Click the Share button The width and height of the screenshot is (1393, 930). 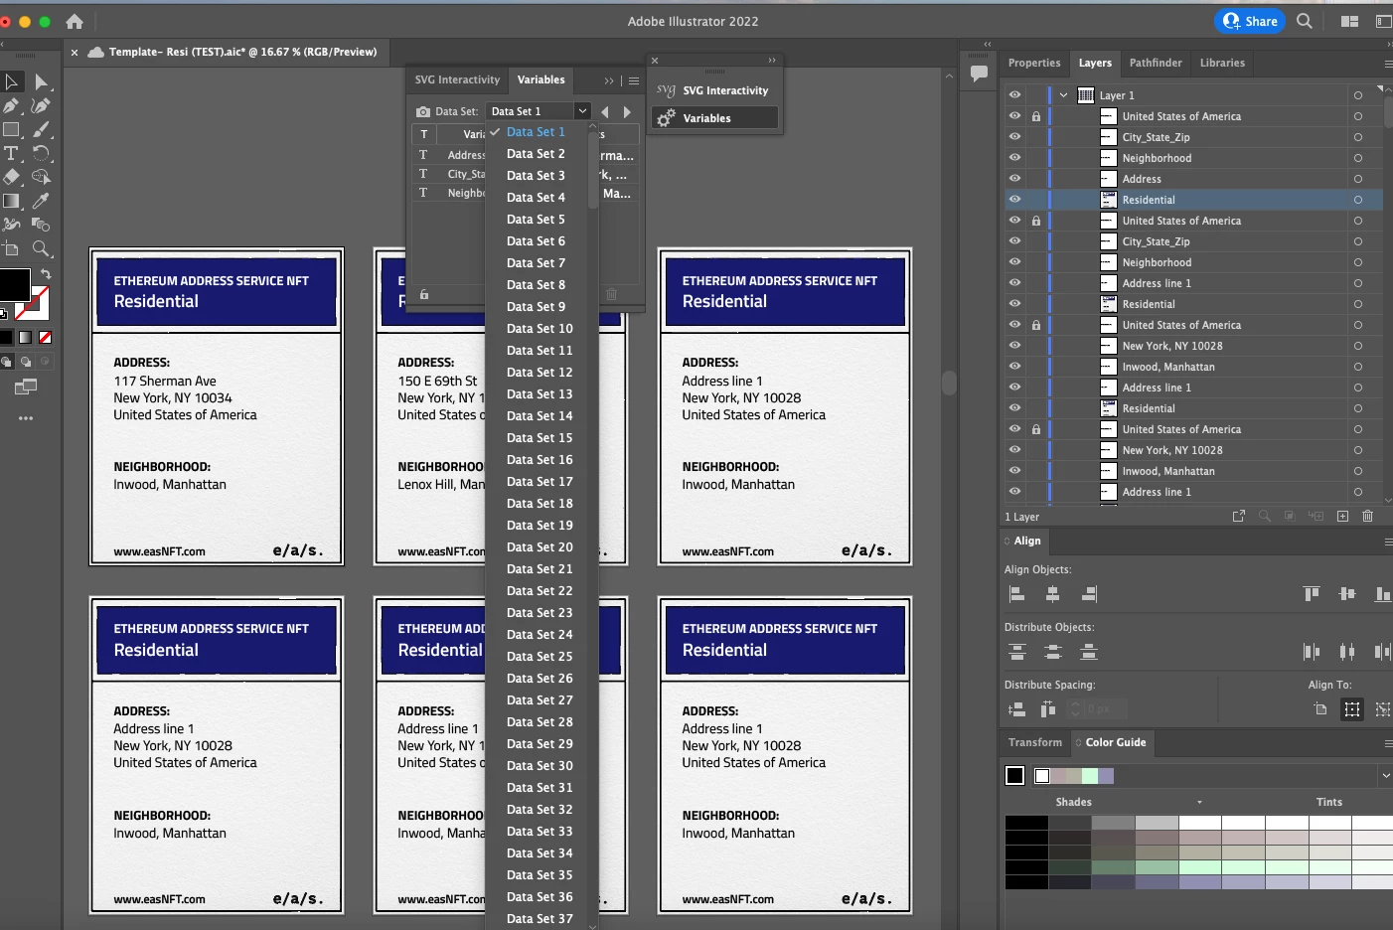[1250, 21]
